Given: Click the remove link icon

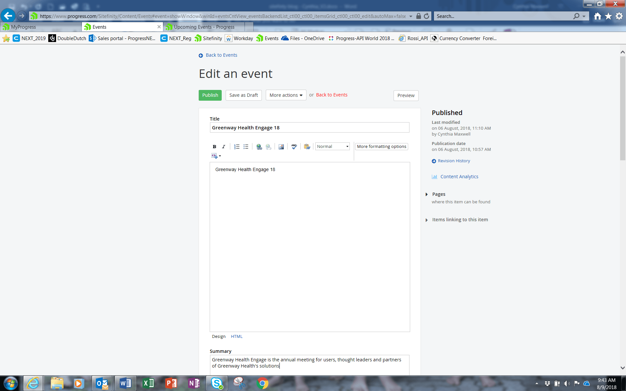Looking at the screenshot, I should click(268, 147).
